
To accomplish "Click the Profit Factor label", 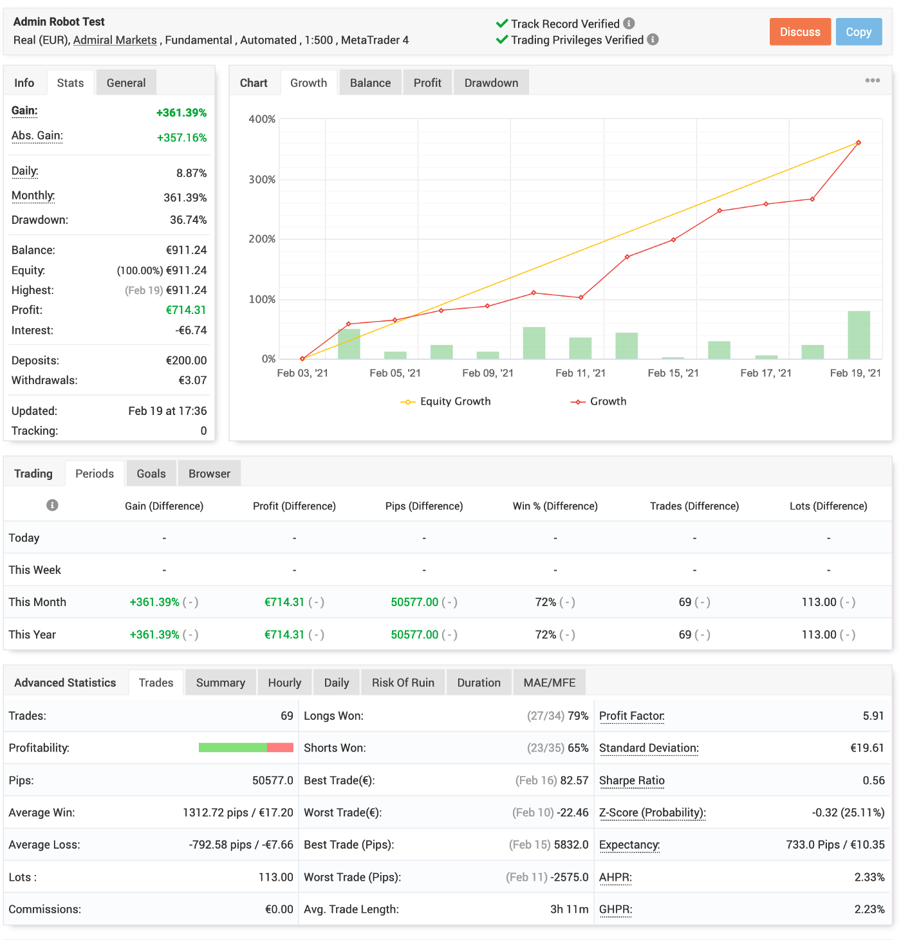I will point(632,716).
